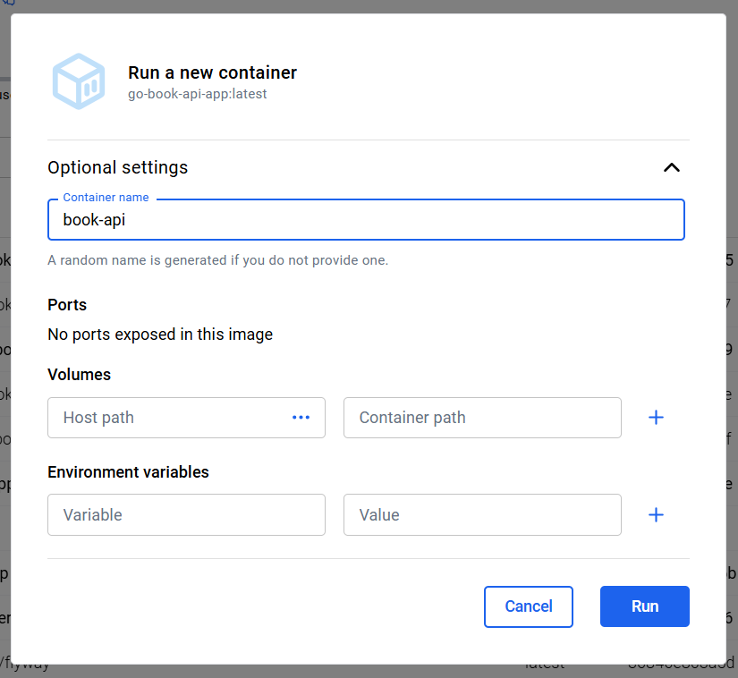
Task: Click 'No ports exposed in this image' text
Action: tap(160, 335)
